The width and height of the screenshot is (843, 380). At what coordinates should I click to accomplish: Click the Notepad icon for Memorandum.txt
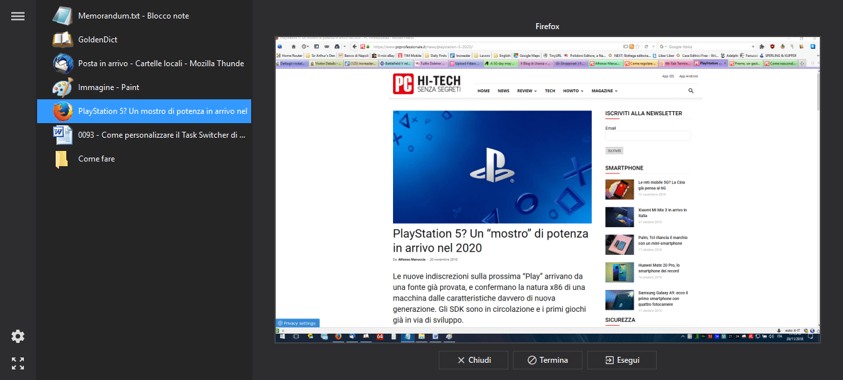click(x=62, y=16)
